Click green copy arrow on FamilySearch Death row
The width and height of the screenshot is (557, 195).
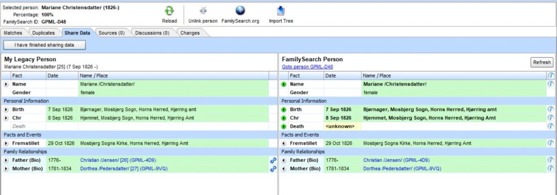283,127
